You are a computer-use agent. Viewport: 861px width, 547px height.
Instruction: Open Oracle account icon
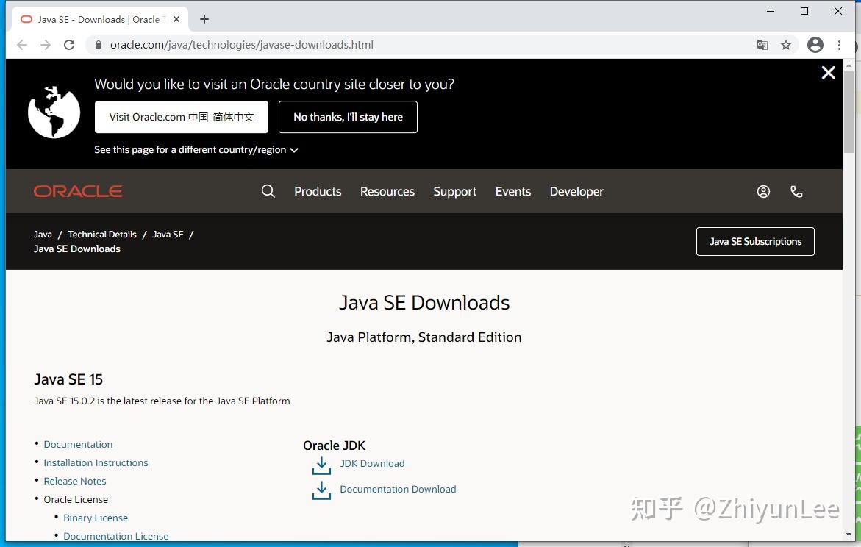(x=763, y=191)
